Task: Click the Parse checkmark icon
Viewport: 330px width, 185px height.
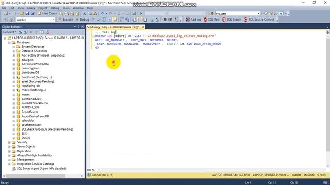Action: [x=98, y=20]
